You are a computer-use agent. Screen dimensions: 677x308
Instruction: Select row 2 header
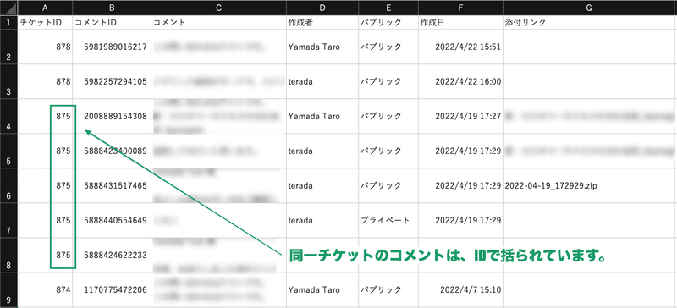point(8,47)
